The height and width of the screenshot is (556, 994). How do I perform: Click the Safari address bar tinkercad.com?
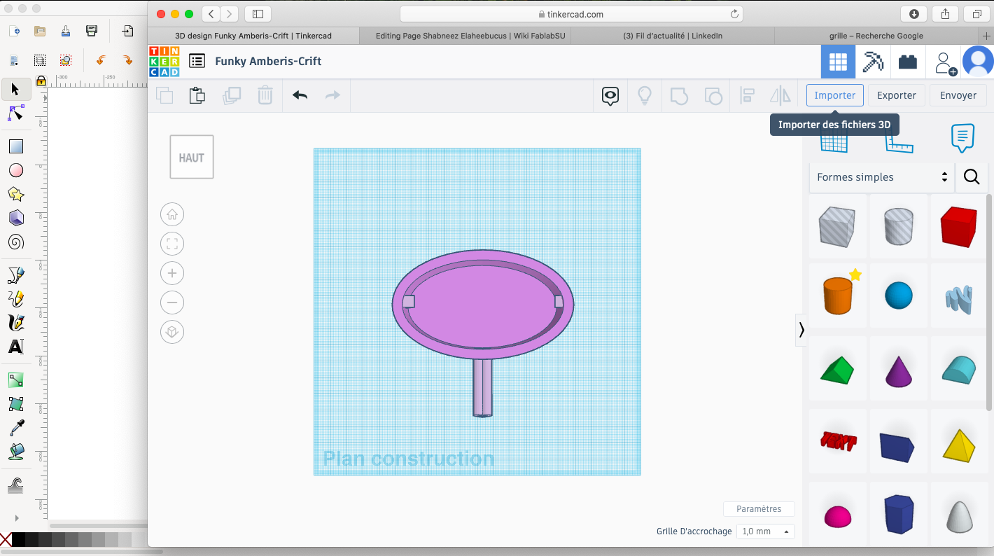[x=571, y=14]
